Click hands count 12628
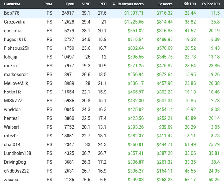This screenshot has height=184, width=224. (68, 22)
